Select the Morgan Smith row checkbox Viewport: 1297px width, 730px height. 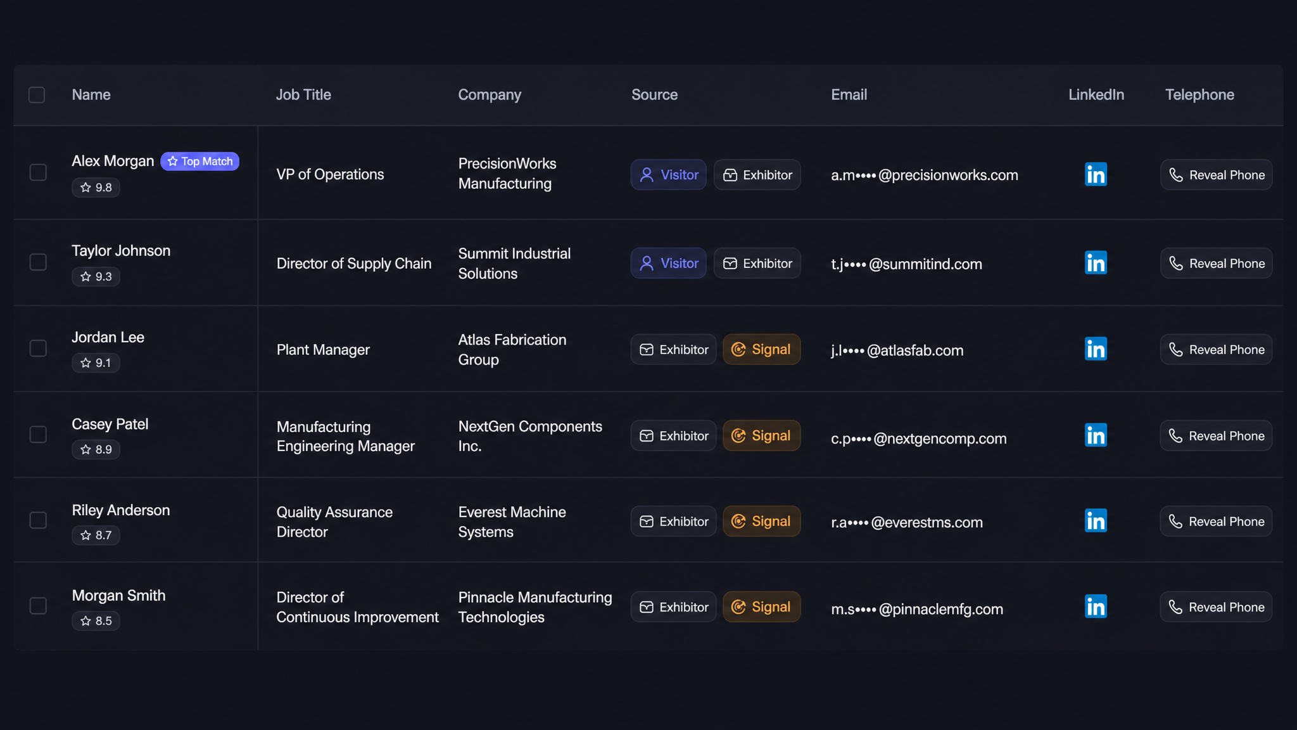pos(38,606)
